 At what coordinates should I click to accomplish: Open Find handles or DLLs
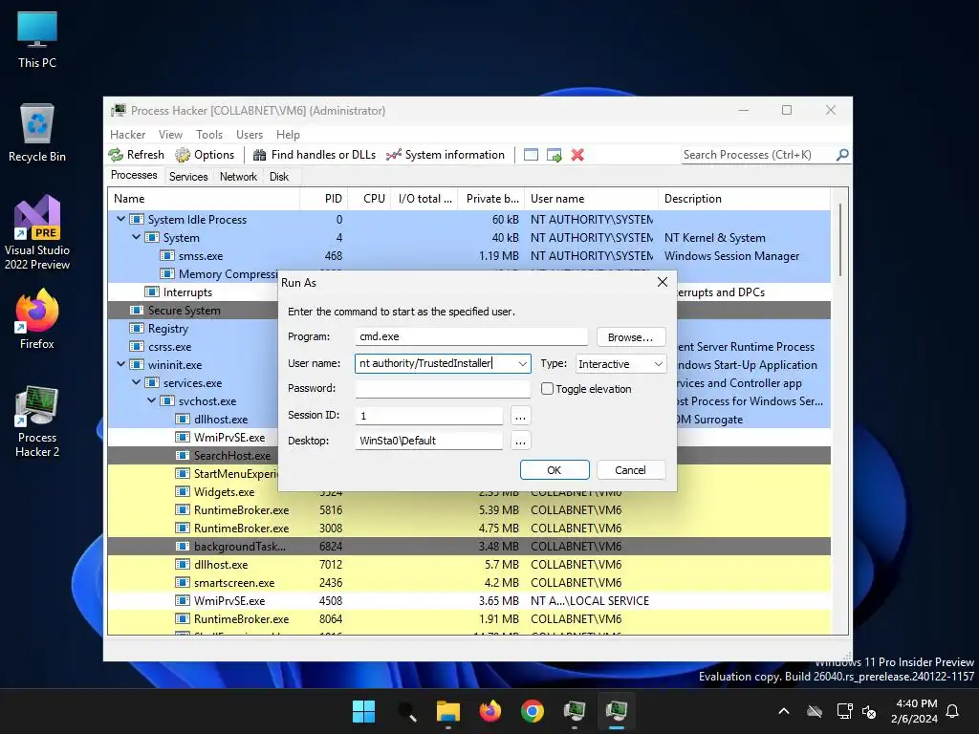pyautogui.click(x=314, y=155)
